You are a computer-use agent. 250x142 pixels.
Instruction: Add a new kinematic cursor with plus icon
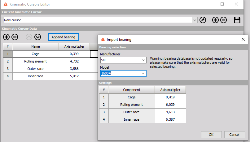pyautogui.click(x=215, y=20)
